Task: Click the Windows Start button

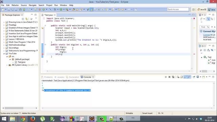Action: point(4,119)
